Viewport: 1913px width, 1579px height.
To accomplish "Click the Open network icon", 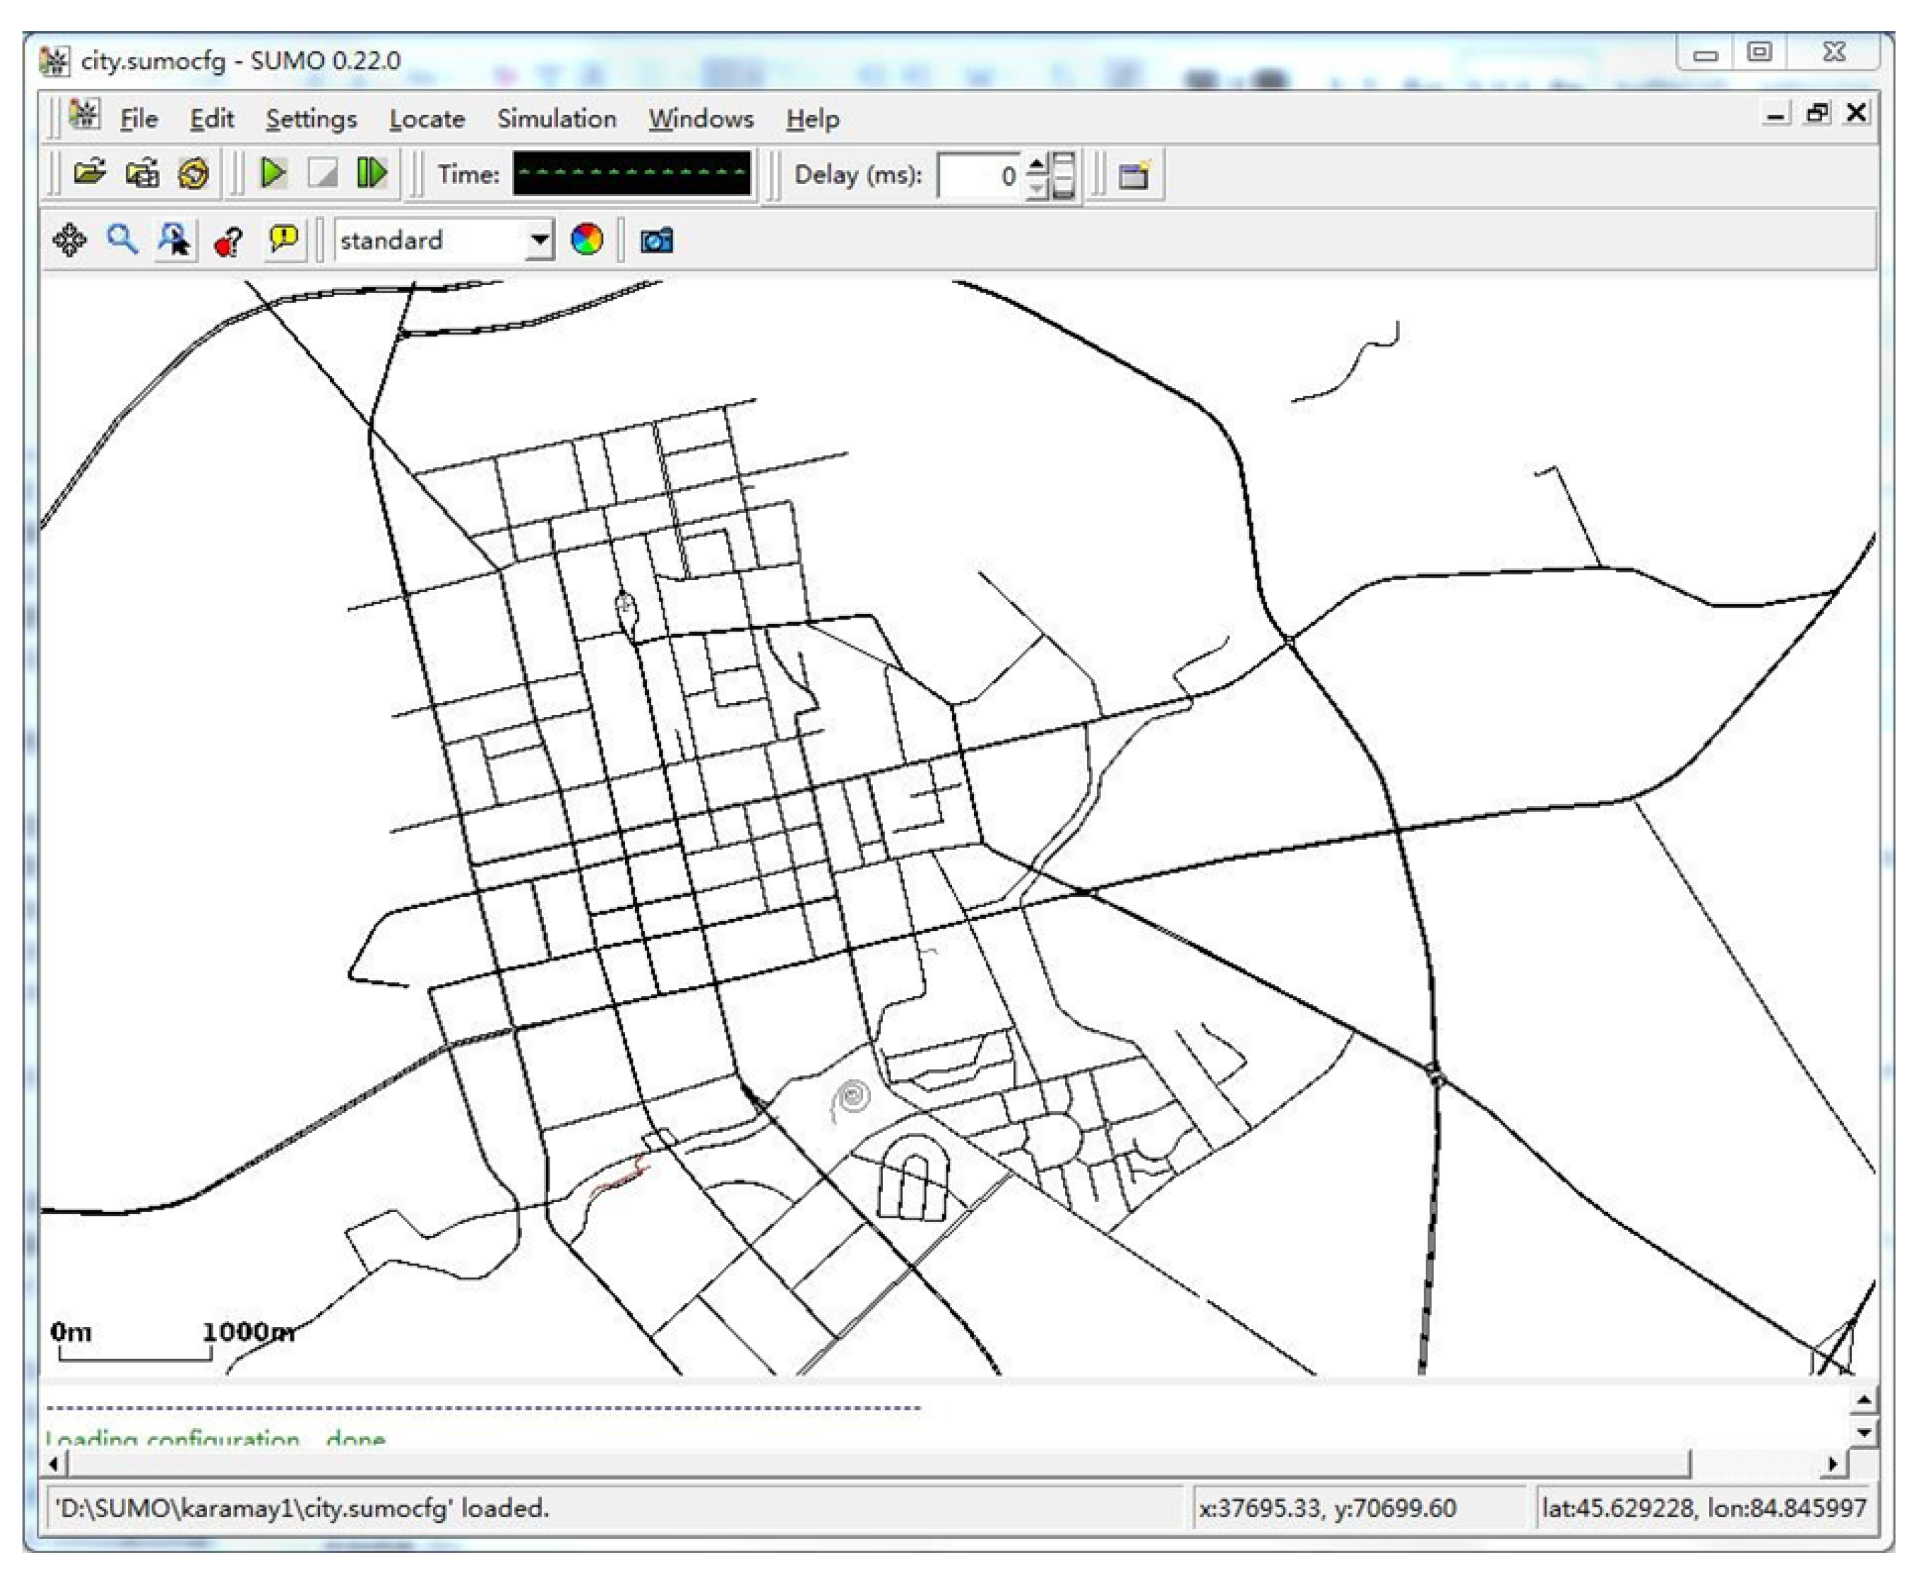I will (142, 173).
